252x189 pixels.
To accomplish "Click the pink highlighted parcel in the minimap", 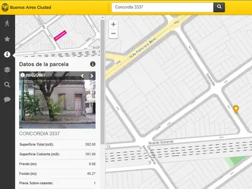I will (x=60, y=36).
